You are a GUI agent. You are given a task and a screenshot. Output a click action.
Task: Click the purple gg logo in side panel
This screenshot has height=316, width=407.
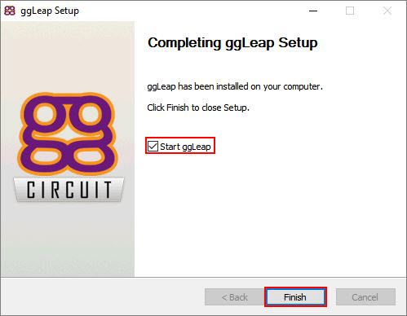point(68,134)
